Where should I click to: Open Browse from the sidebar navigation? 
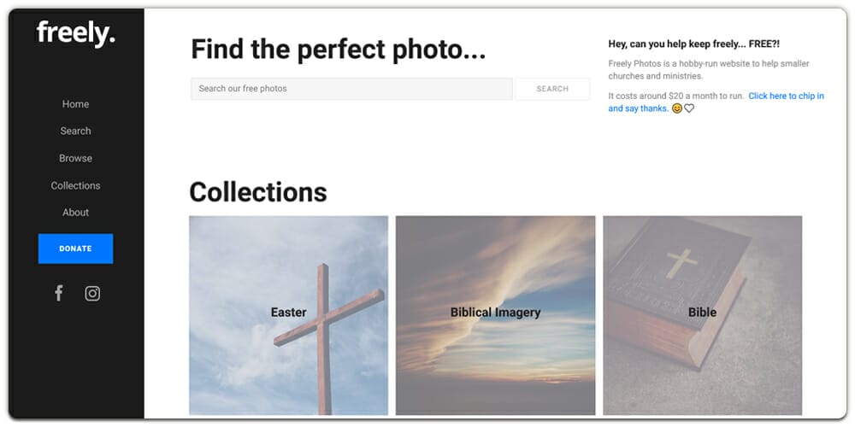[75, 158]
